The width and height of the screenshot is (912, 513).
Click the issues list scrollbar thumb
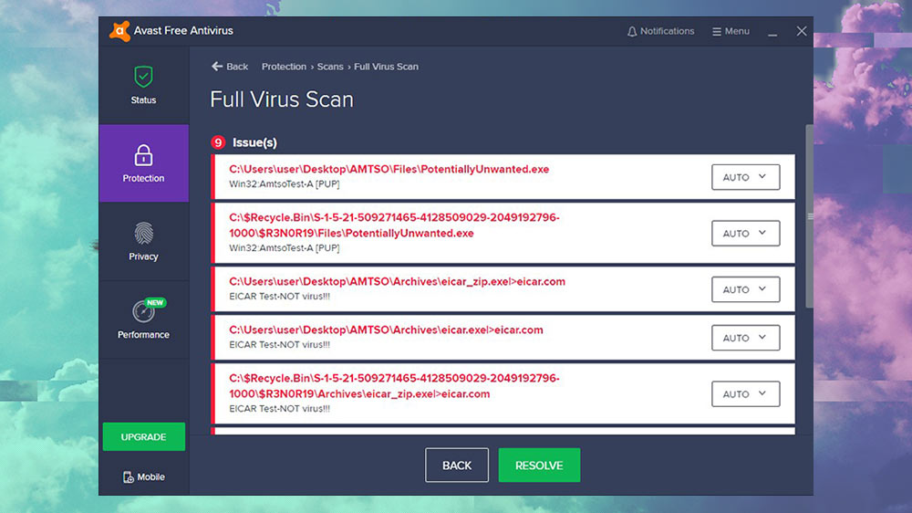(809, 216)
